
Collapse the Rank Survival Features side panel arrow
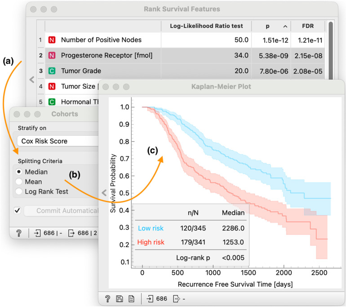pos(32,80)
